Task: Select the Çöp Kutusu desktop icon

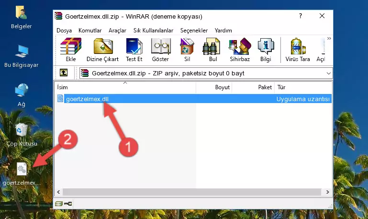Action: coord(22,135)
